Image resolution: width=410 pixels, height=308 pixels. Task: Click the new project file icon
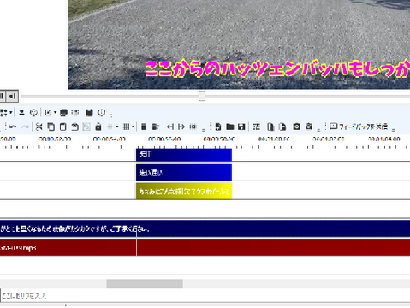click(218, 127)
